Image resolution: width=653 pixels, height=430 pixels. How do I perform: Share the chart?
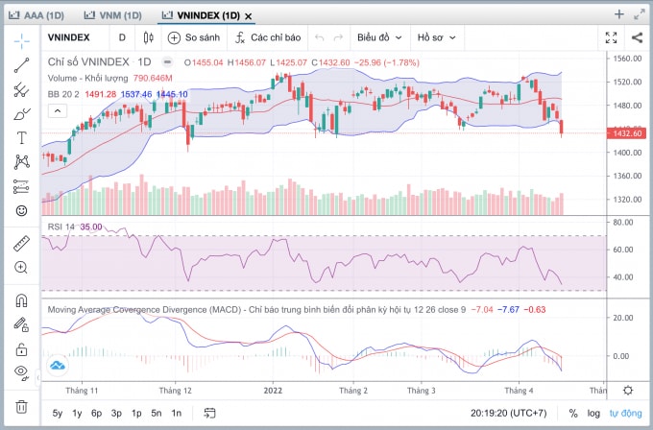click(x=637, y=37)
